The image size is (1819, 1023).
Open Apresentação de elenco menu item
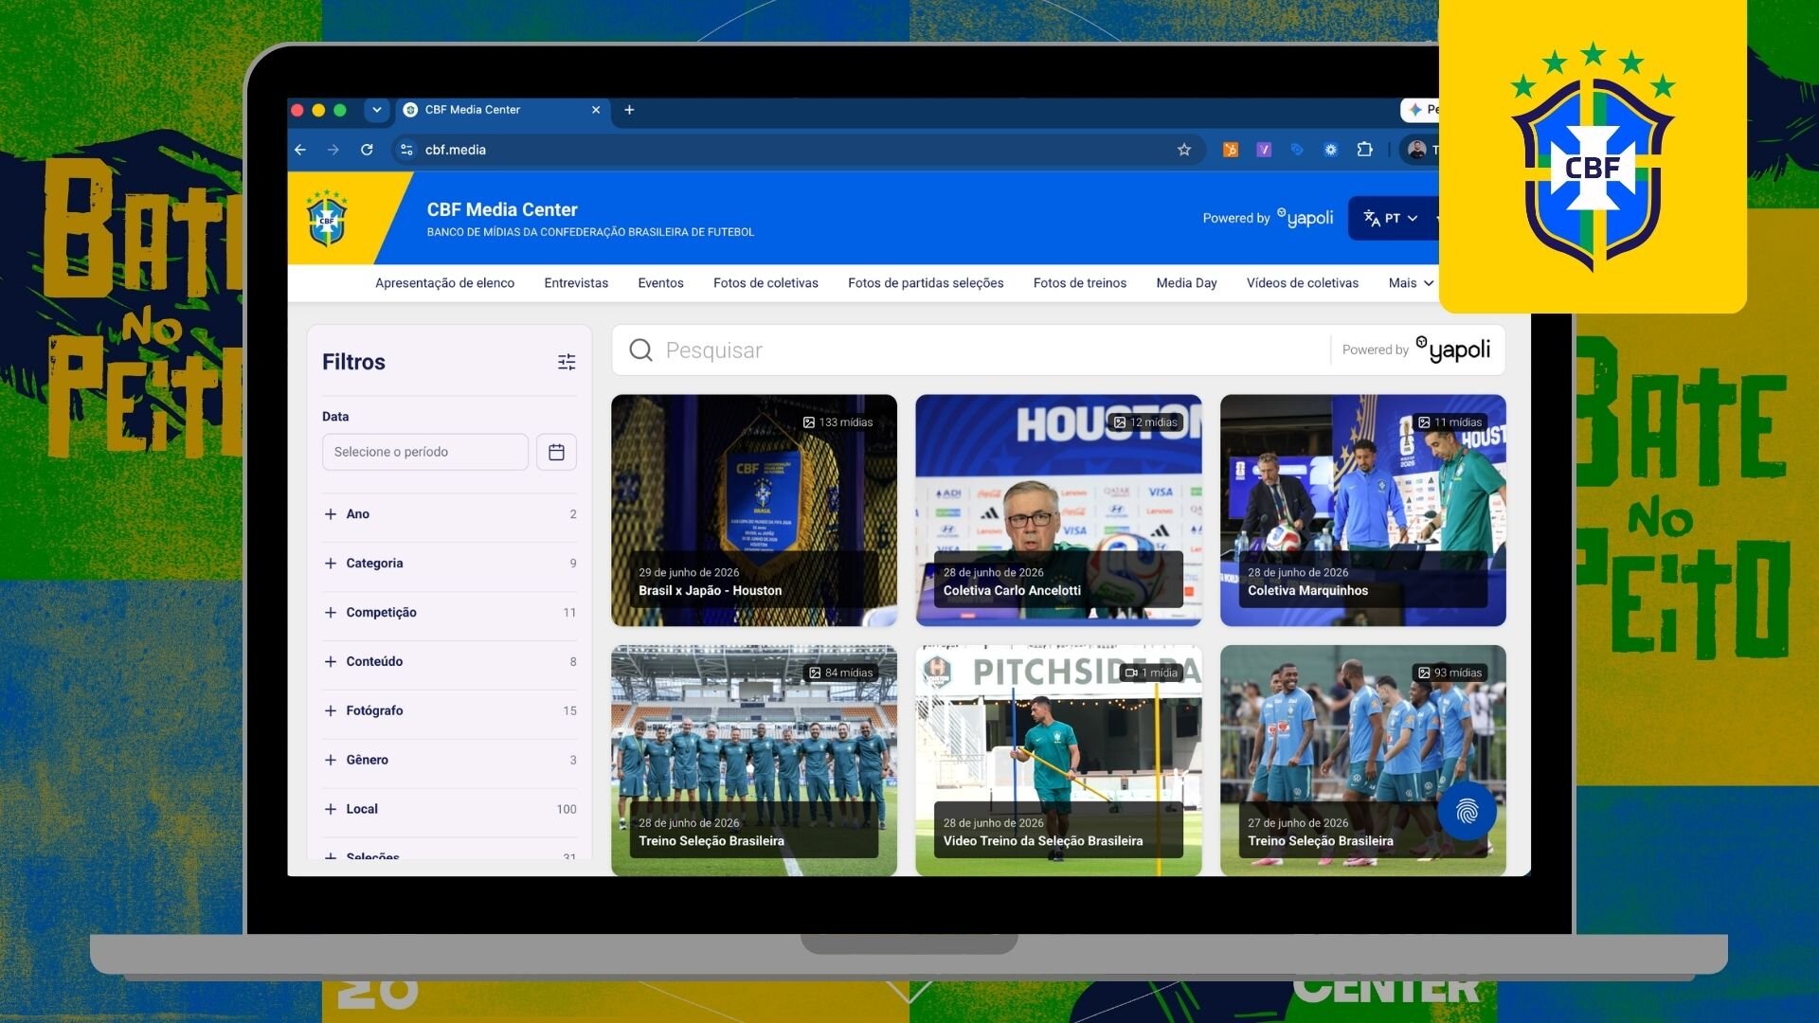[x=444, y=283]
